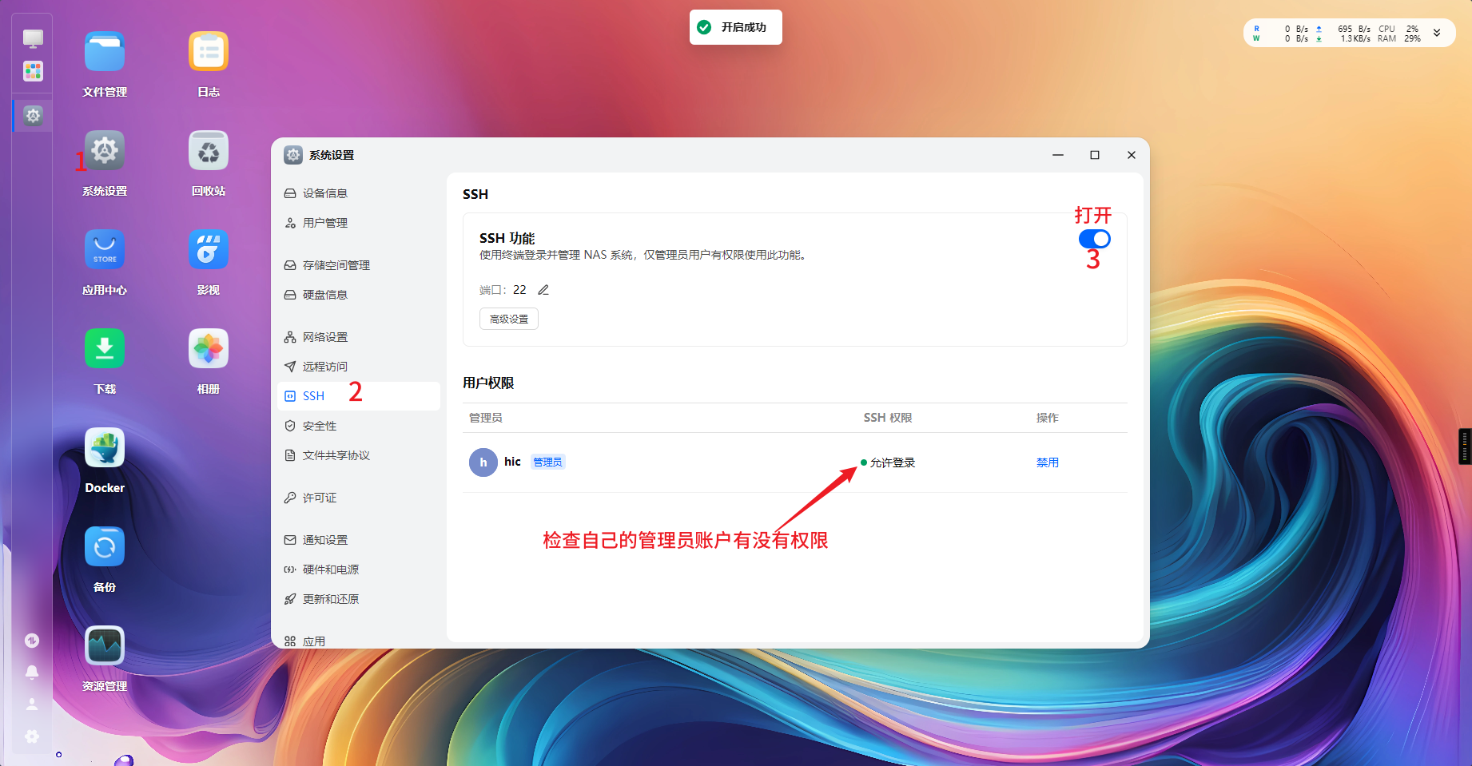
Task: Click the 开启成功 success notification
Action: click(736, 27)
